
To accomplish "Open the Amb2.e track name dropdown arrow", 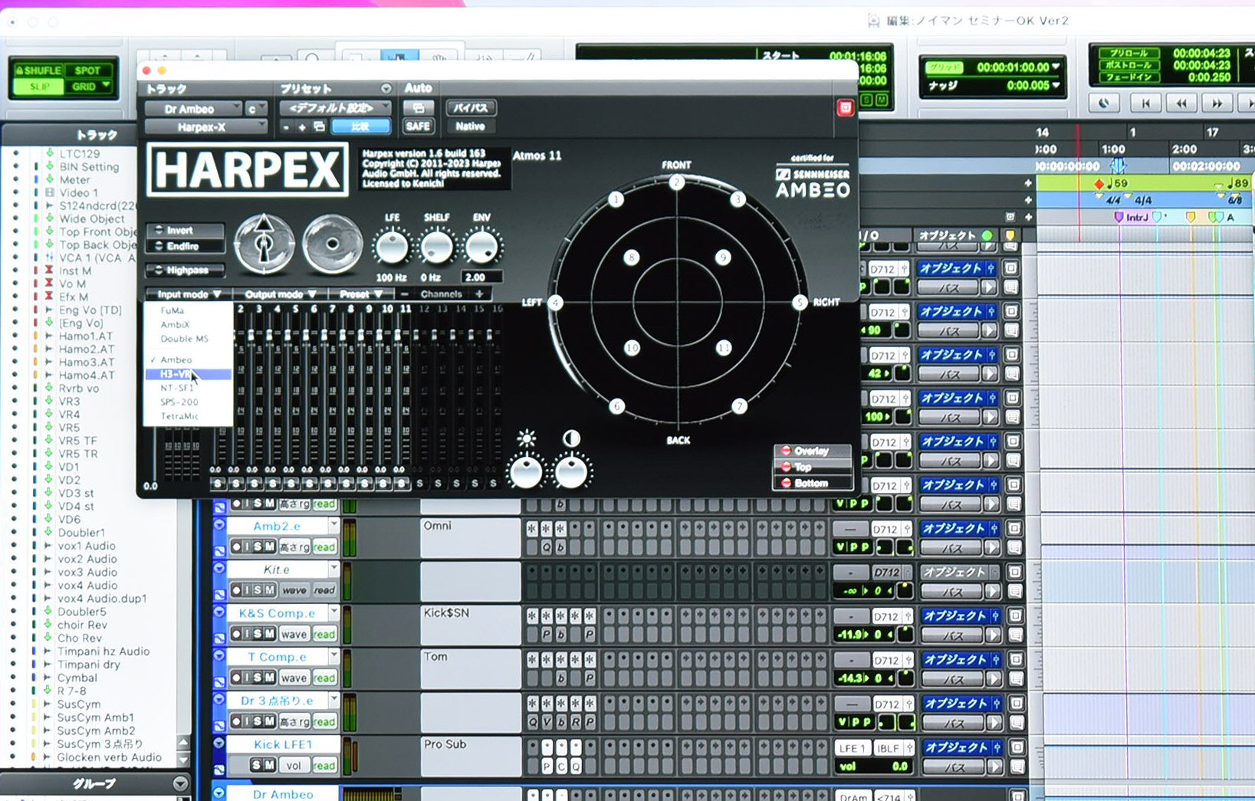I will 333,525.
